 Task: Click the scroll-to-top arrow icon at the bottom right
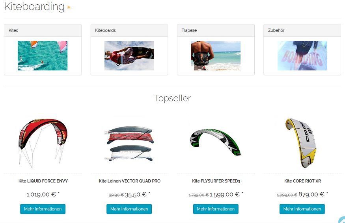tap(342, 219)
